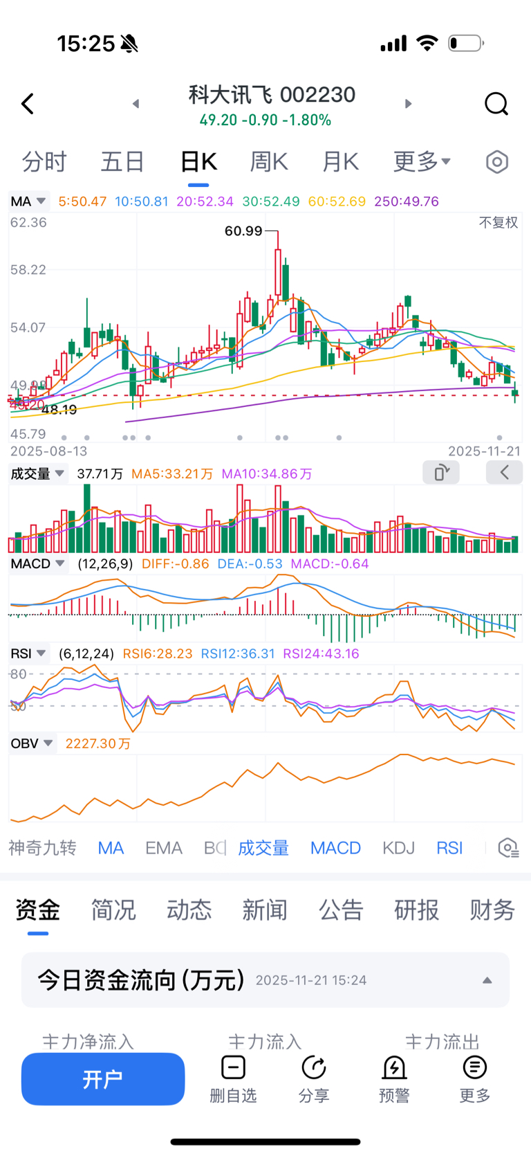The height and width of the screenshot is (1156, 531).
Task: Tap the Wi-Fi indicator in status bar
Action: [x=427, y=44]
